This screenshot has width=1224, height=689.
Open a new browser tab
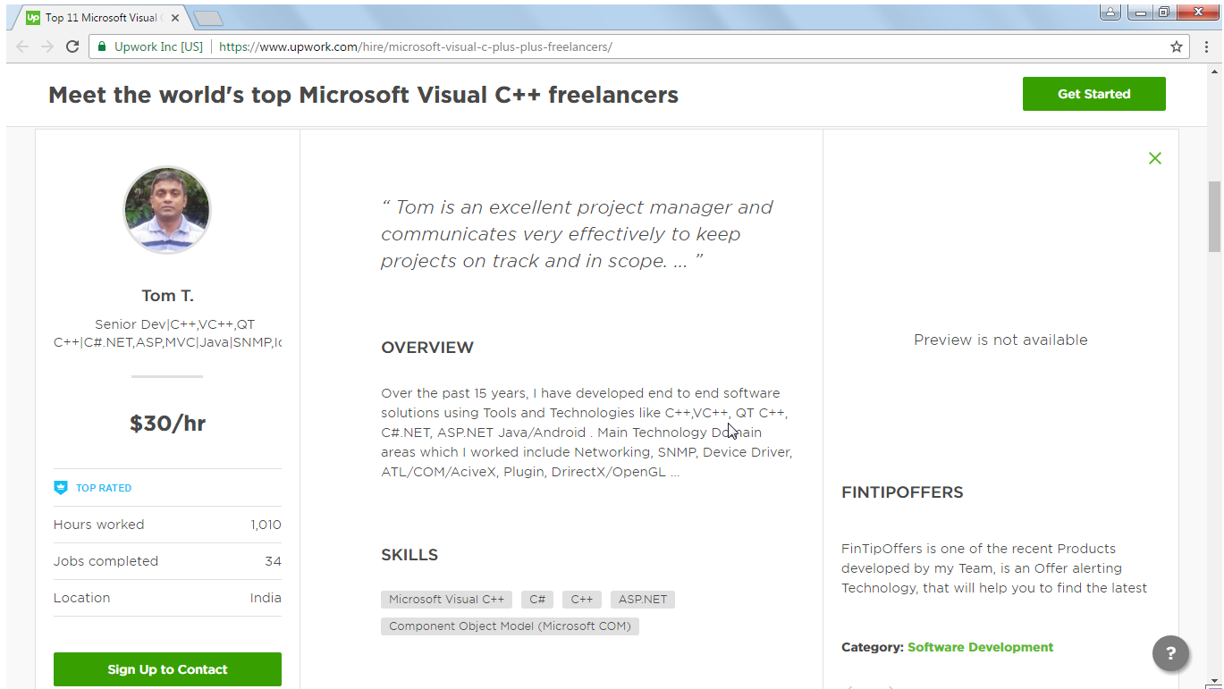pos(207,18)
